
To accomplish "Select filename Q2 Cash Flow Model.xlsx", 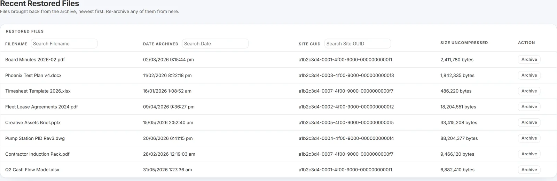I will point(32,170).
